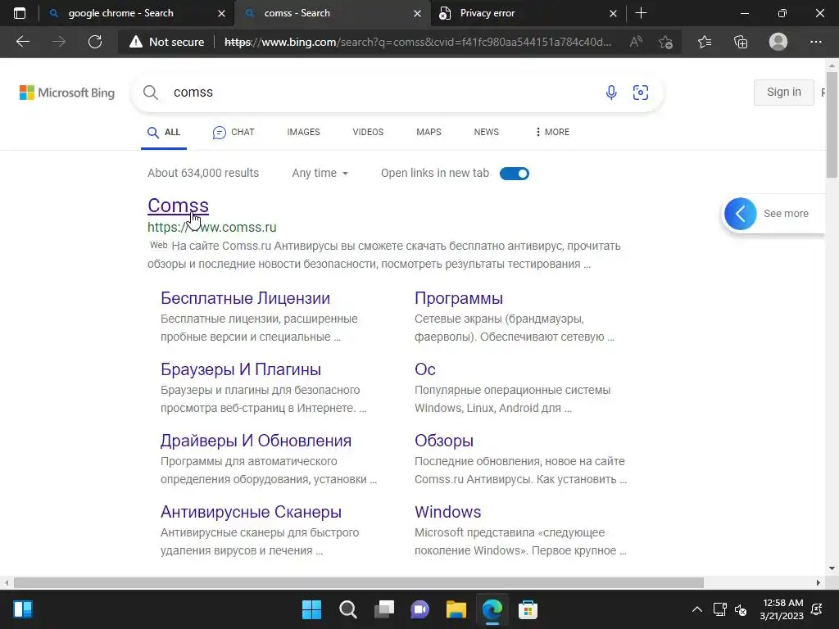The height and width of the screenshot is (629, 839).
Task: Switch to the MAPS tab
Action: pyautogui.click(x=429, y=132)
